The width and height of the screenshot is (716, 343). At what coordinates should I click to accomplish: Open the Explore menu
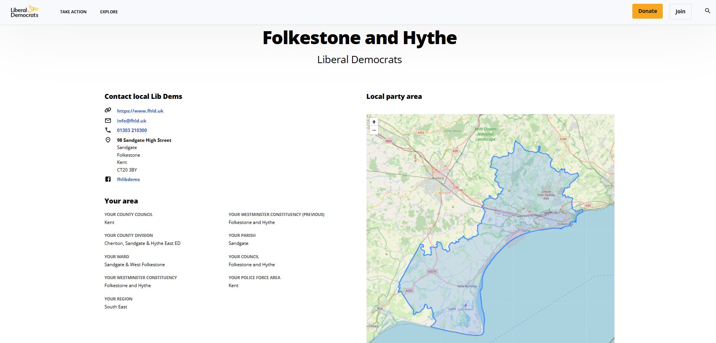coord(109,12)
